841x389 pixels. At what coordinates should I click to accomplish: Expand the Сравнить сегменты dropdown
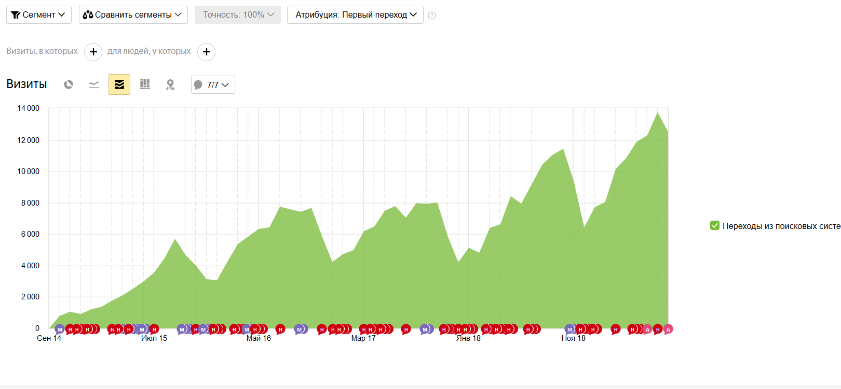pos(133,15)
